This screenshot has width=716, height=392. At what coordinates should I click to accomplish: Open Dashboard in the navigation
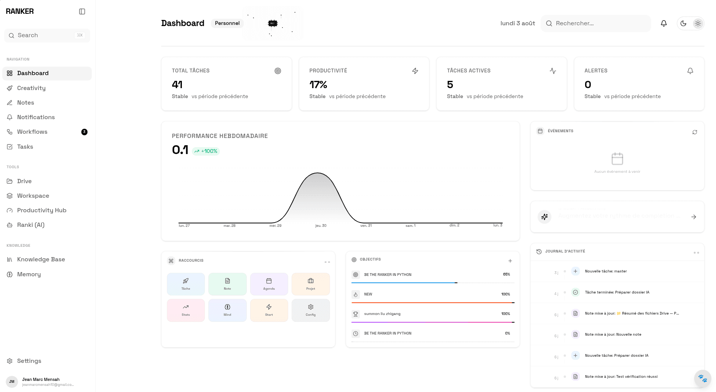[47, 73]
